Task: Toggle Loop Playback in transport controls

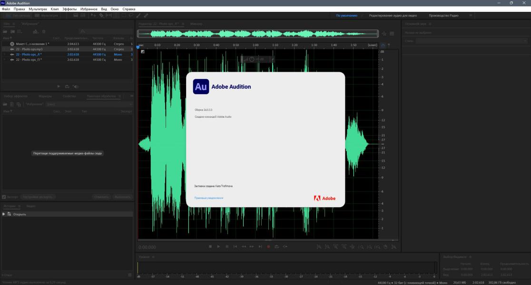Action: click(276, 247)
